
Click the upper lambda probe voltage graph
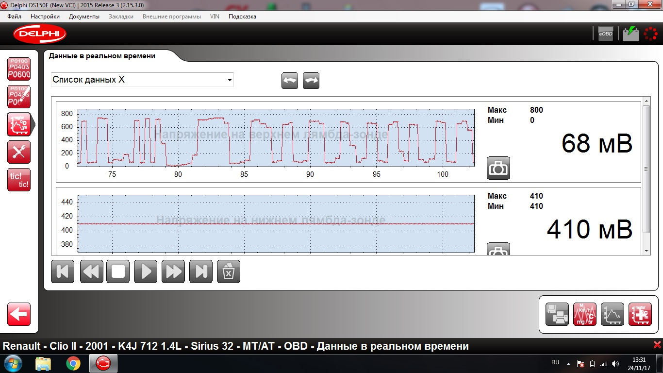click(276, 137)
